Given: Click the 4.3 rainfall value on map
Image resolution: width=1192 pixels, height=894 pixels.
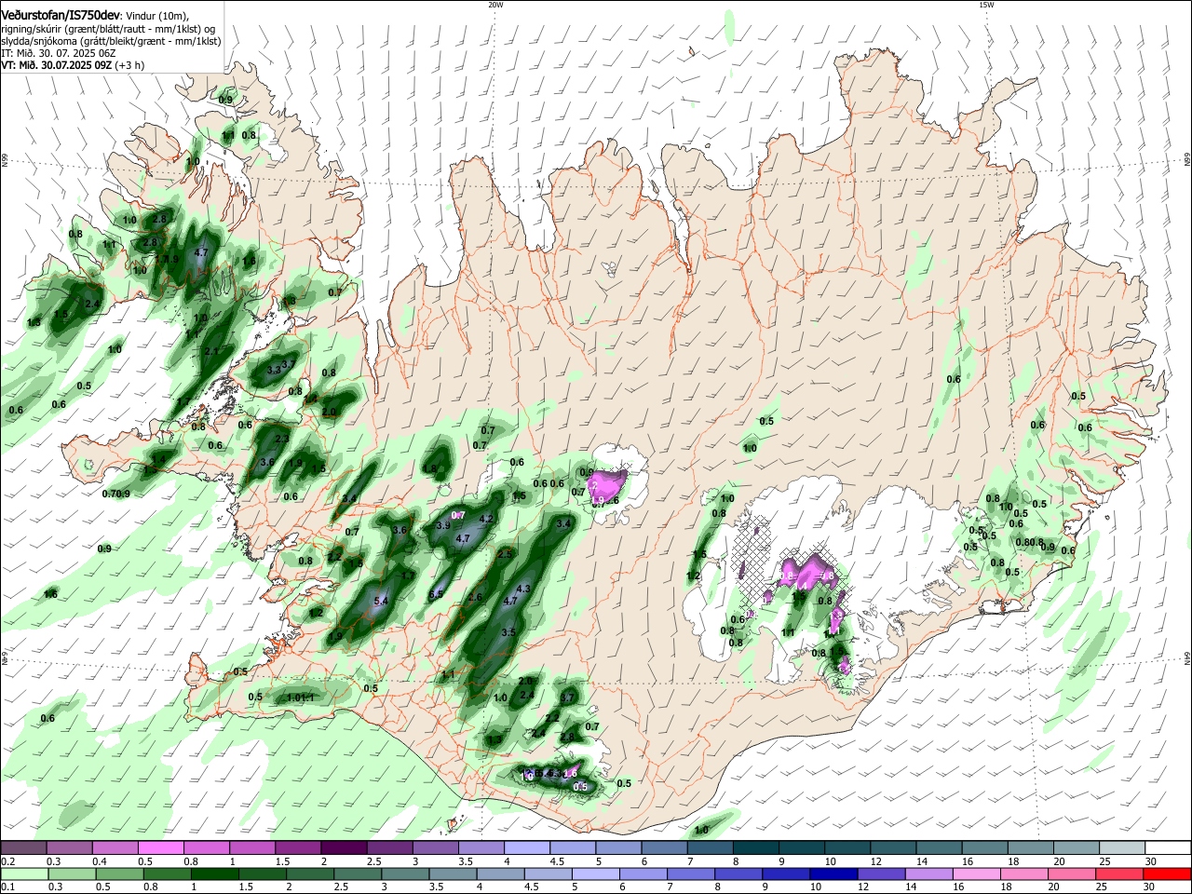Looking at the screenshot, I should (522, 589).
